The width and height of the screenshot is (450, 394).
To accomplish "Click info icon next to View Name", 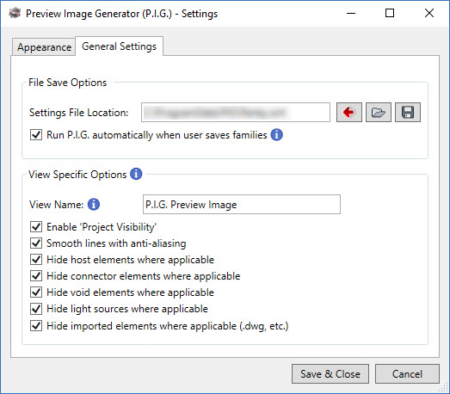I will (x=94, y=205).
